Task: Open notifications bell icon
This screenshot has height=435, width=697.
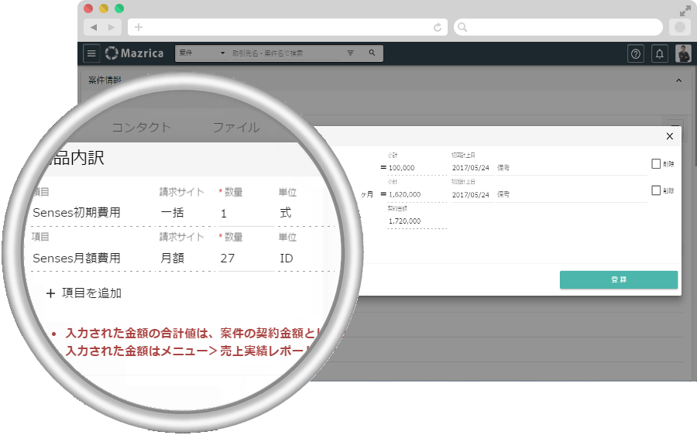Action: coord(660,53)
